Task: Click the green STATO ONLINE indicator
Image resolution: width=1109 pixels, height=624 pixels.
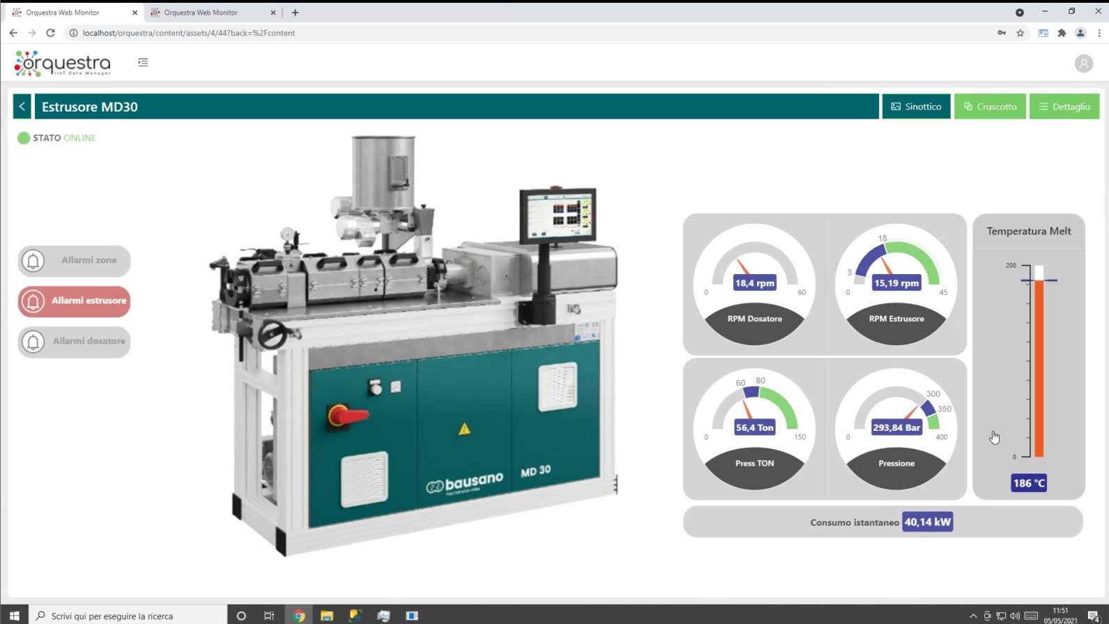Action: tap(24, 138)
